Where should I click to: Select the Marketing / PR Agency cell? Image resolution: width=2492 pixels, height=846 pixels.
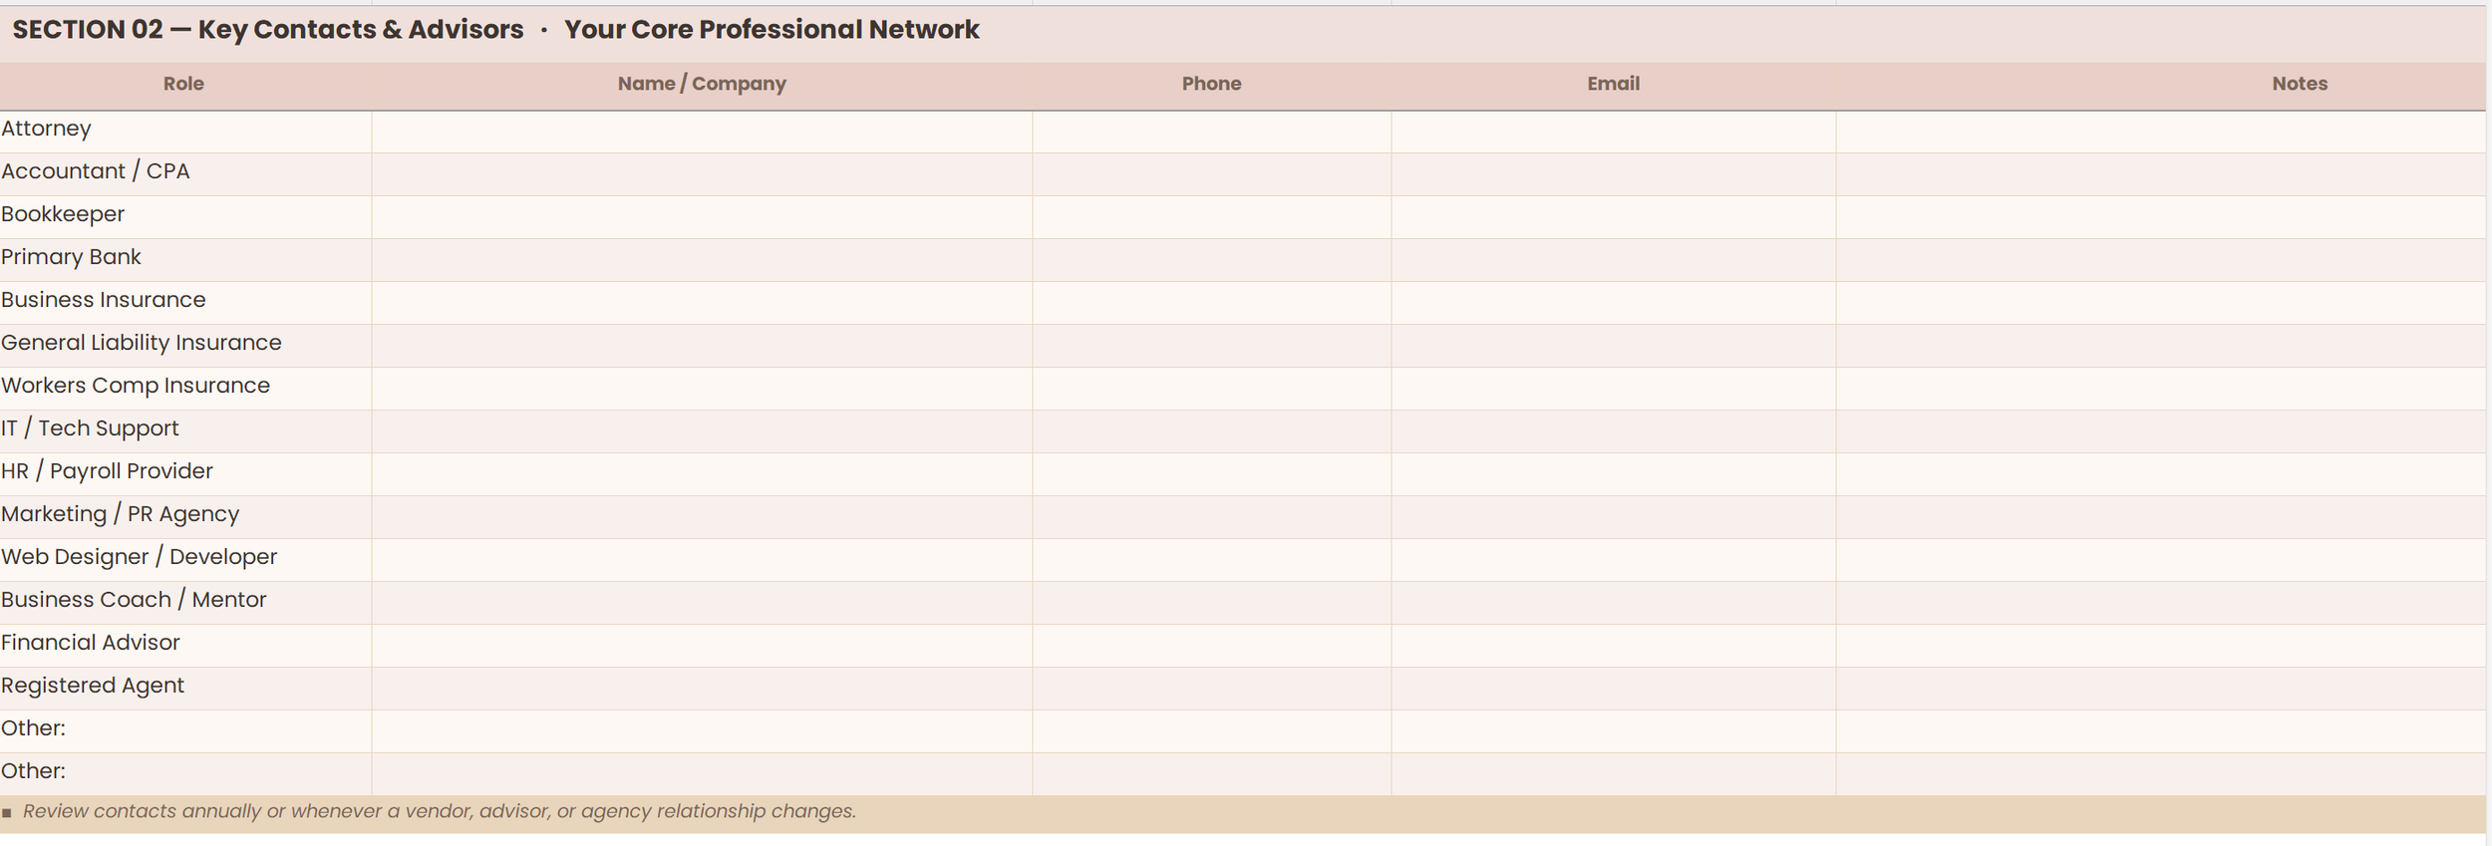pyautogui.click(x=185, y=517)
